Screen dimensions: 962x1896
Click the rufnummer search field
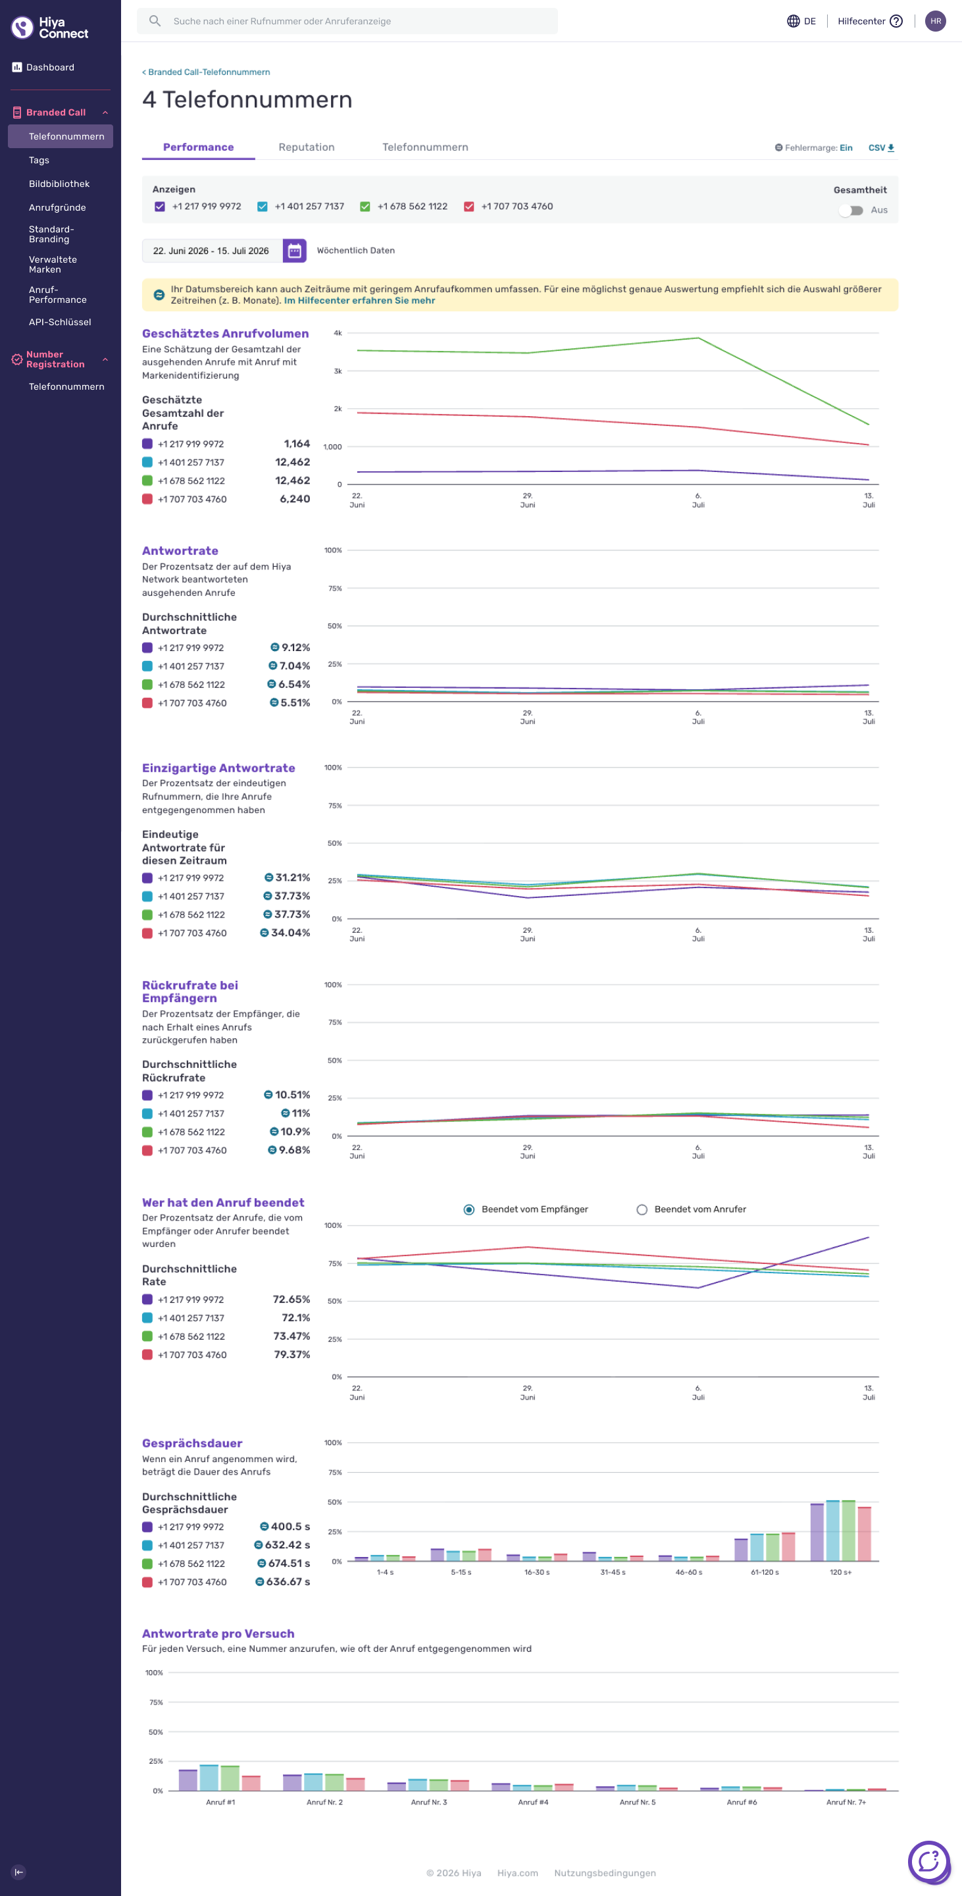click(x=347, y=21)
